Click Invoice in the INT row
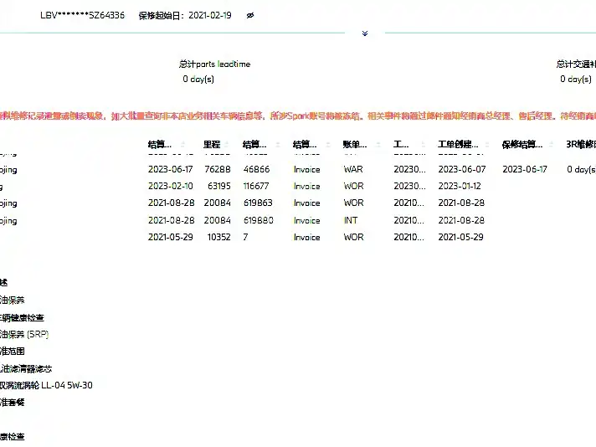The image size is (596, 447). click(306, 220)
